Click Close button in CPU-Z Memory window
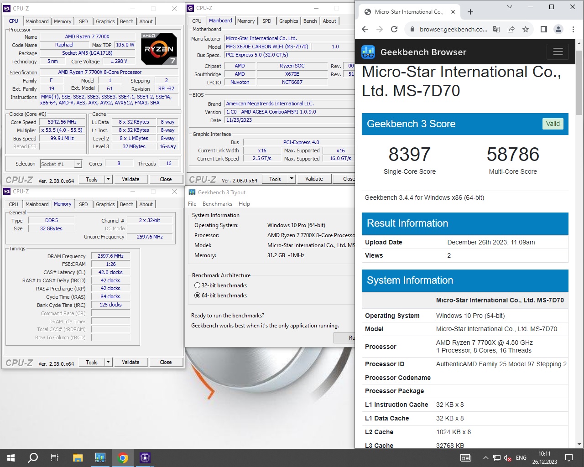This screenshot has height=467, width=584. 166,362
